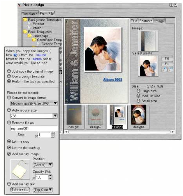Screen dimensions: 183x196
Task: Enable 'Rename file as' task
Action: tap(9, 122)
